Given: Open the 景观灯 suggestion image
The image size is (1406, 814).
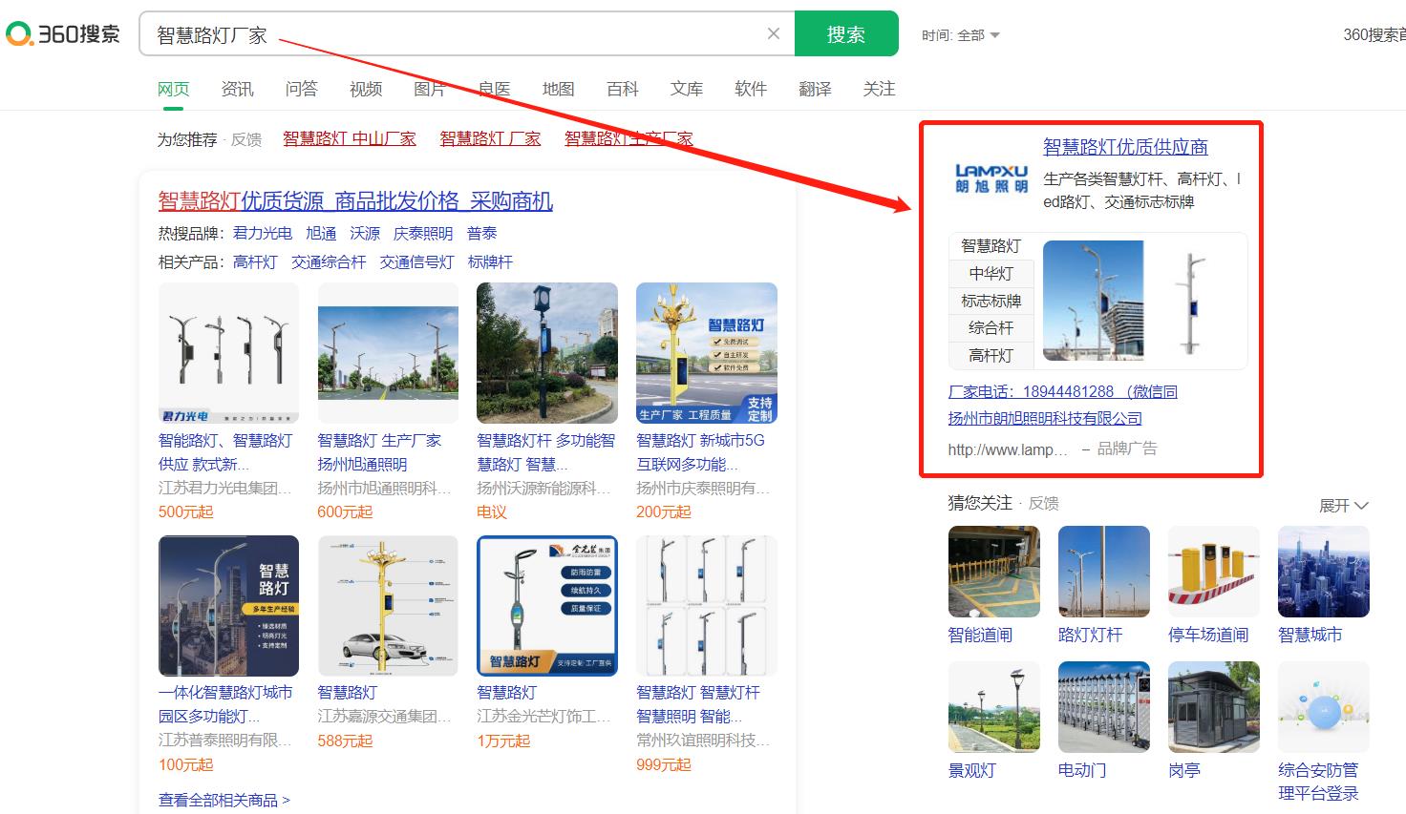Looking at the screenshot, I should coord(993,707).
